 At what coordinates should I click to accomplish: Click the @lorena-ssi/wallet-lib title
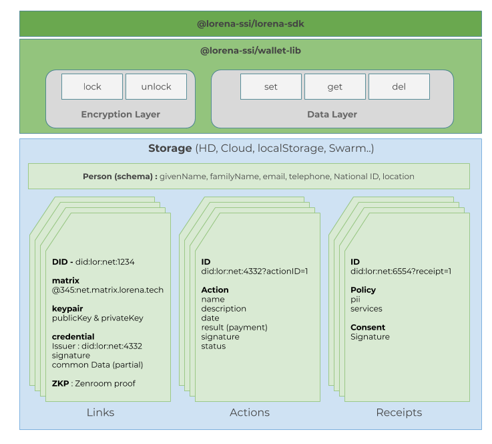coord(250,51)
